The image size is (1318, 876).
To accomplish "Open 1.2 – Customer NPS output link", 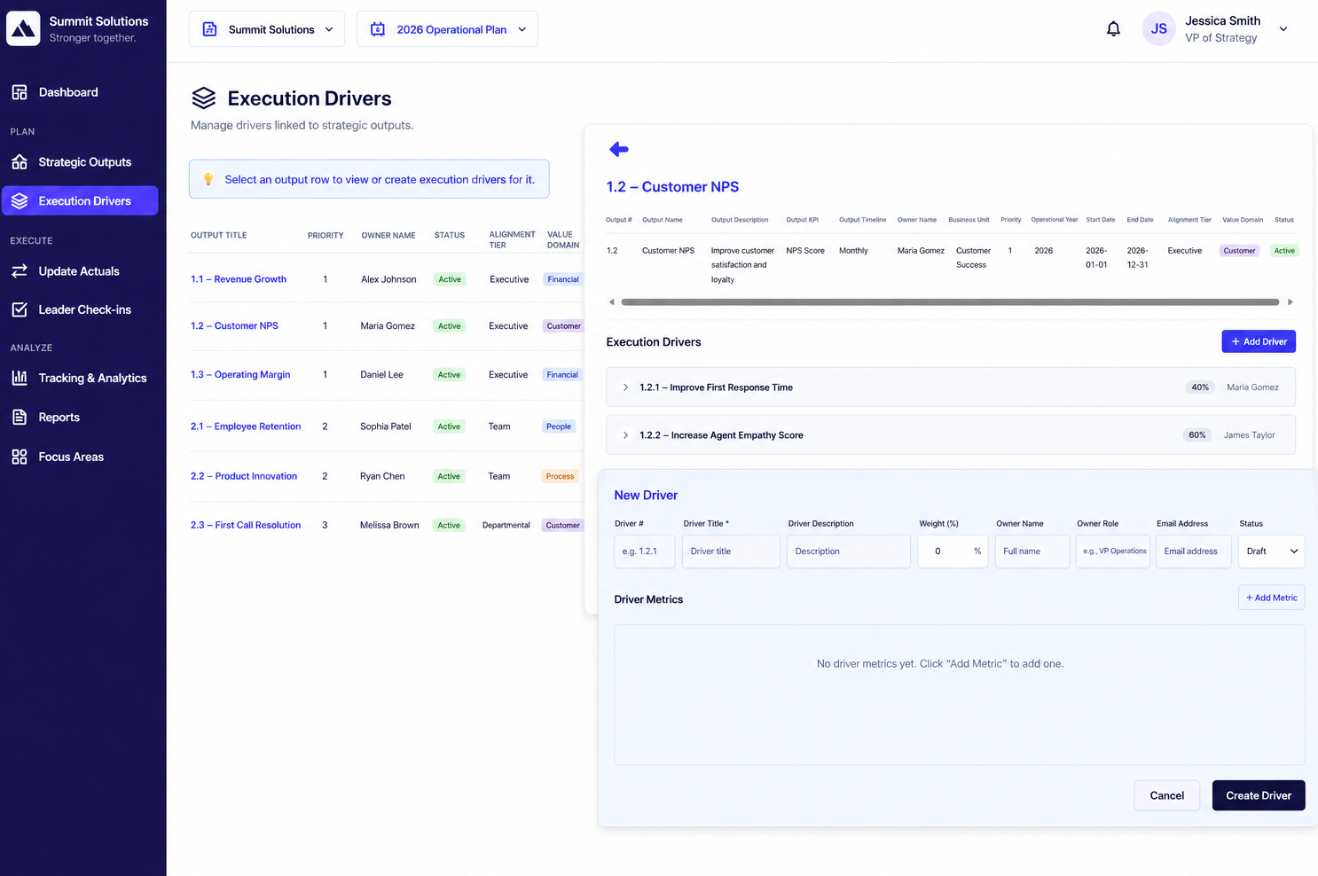I will coord(234,326).
